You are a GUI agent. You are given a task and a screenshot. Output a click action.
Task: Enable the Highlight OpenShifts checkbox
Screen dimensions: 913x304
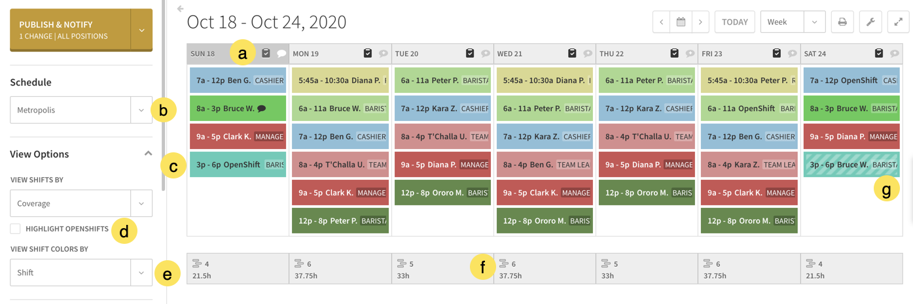tap(15, 229)
